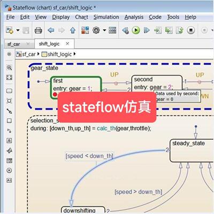Click the during: calc_th action text
This screenshot has width=214, height=214.
tap(91, 128)
